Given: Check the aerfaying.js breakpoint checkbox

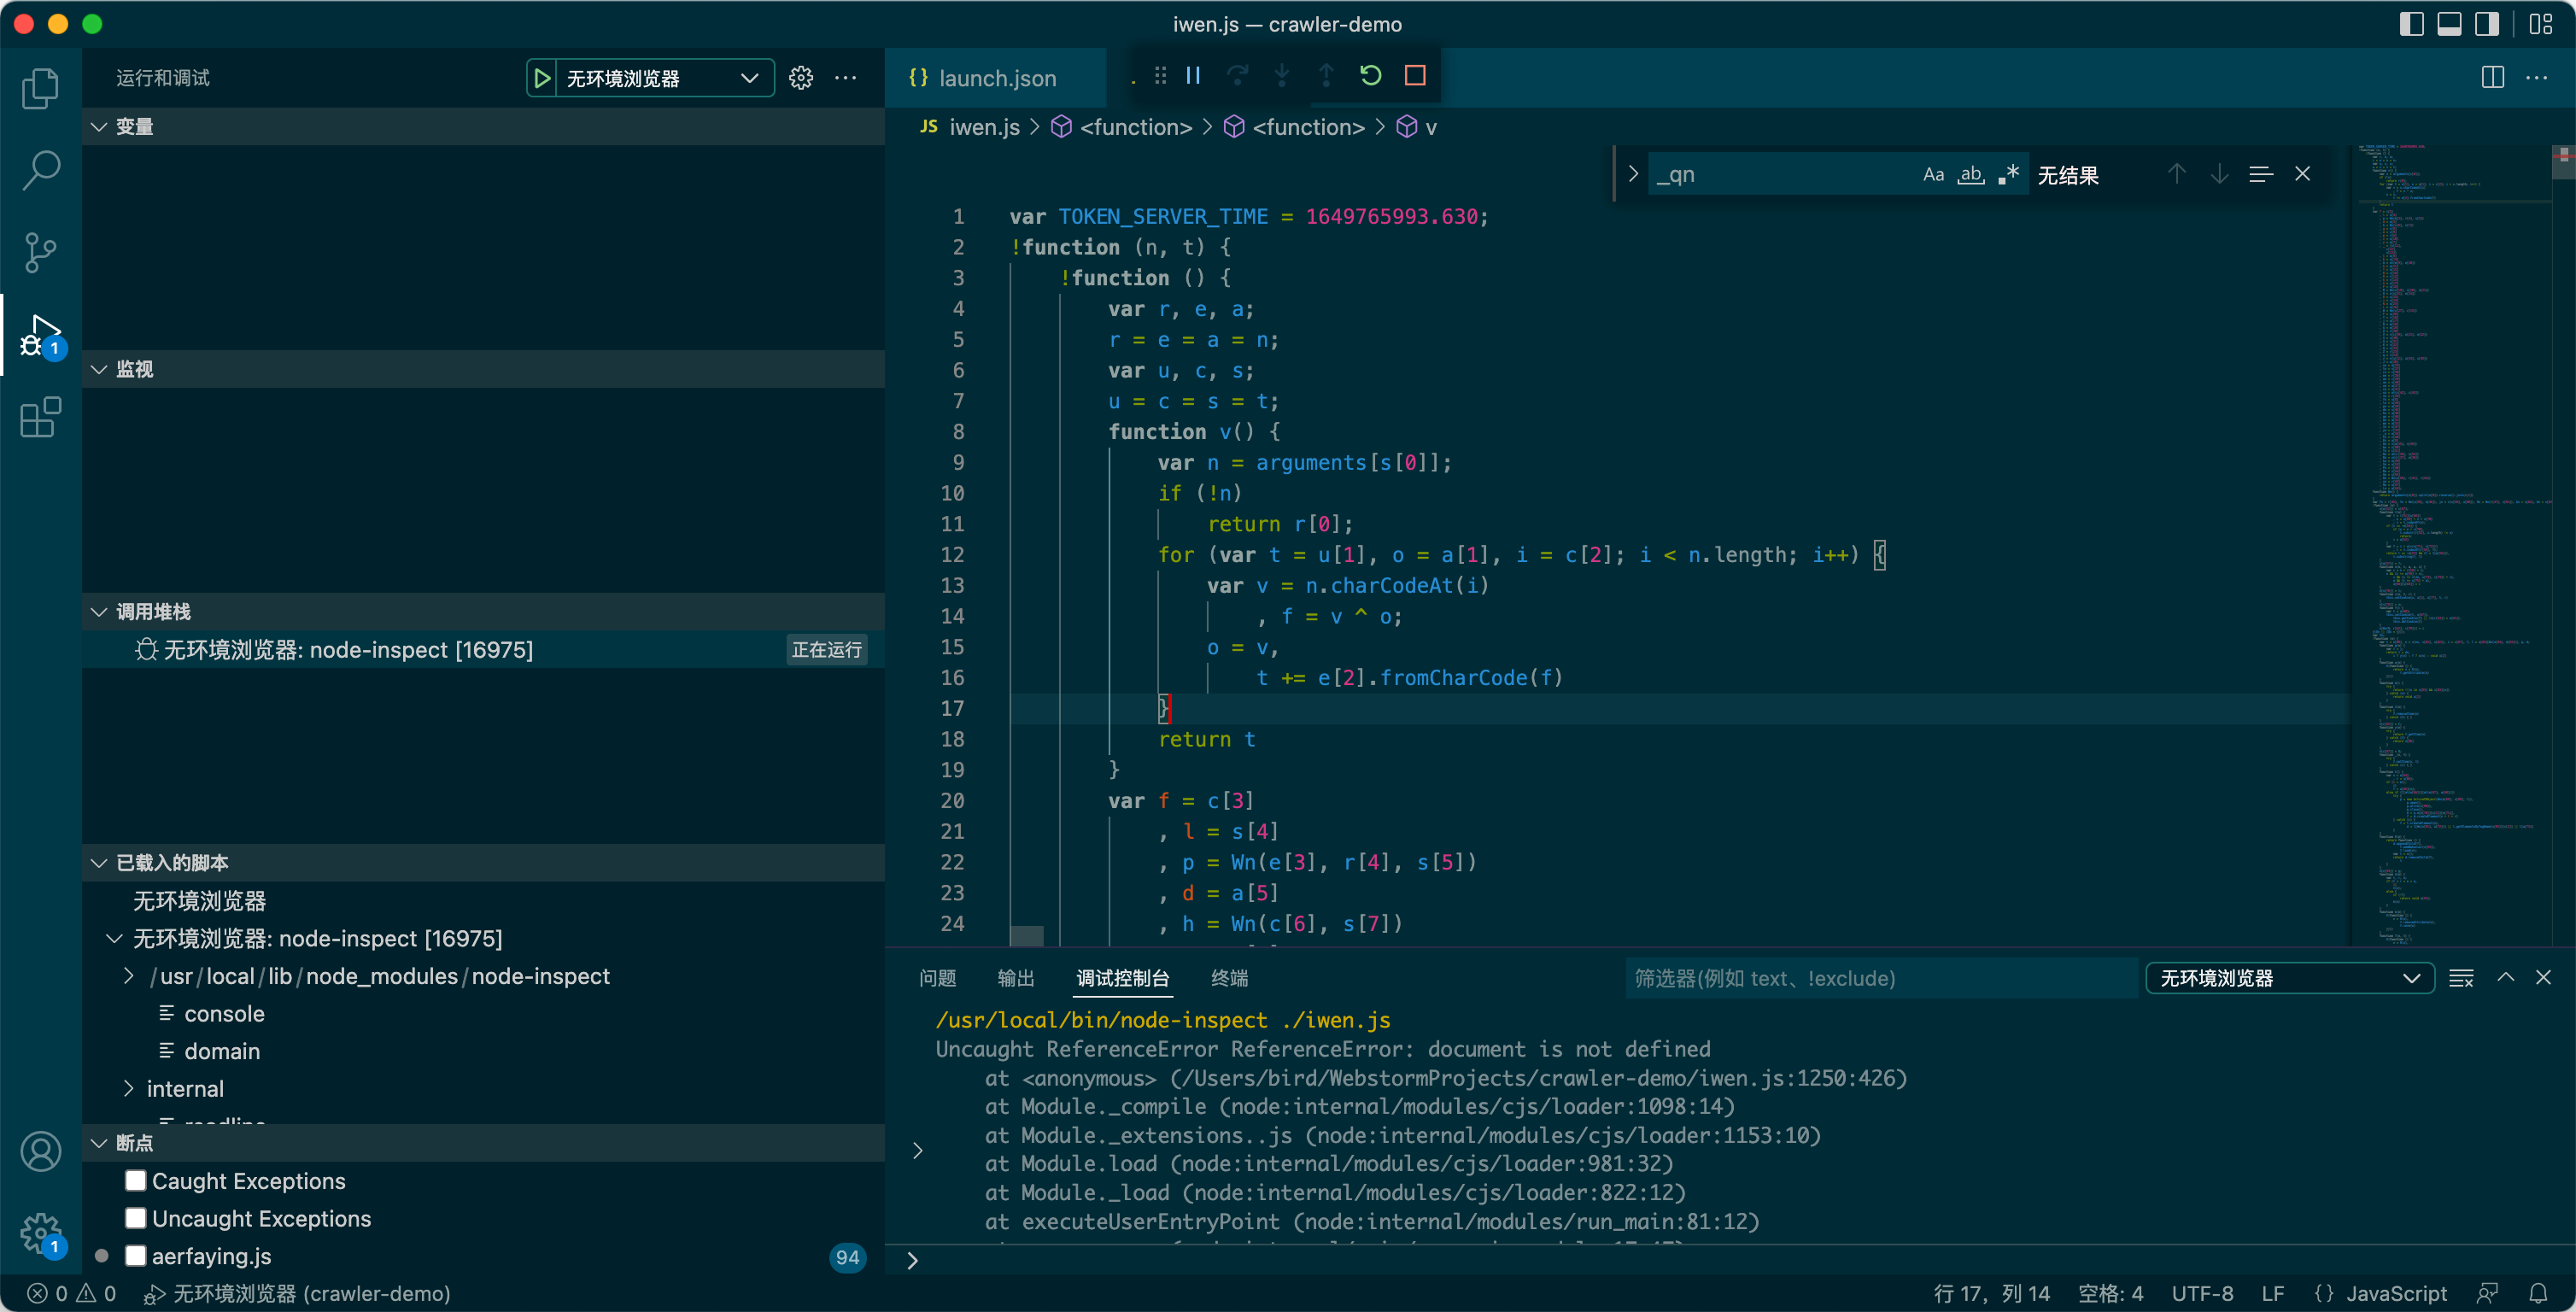Looking at the screenshot, I should click(x=136, y=1256).
